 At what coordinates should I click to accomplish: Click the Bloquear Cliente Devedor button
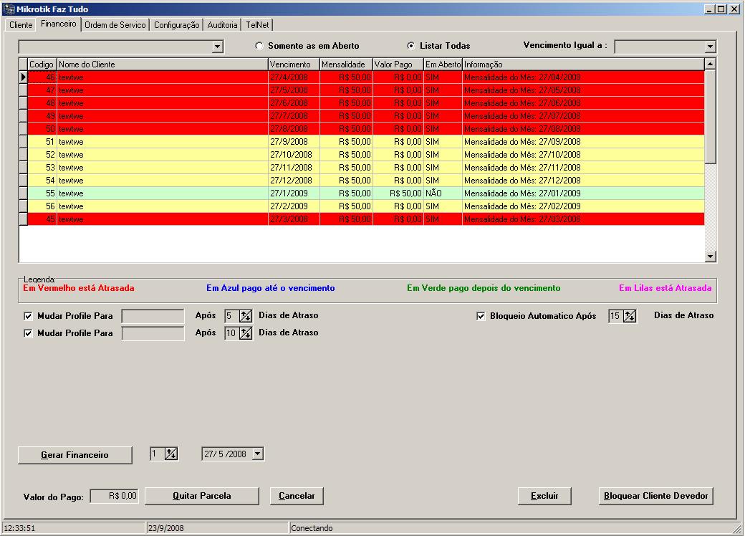tap(656, 496)
